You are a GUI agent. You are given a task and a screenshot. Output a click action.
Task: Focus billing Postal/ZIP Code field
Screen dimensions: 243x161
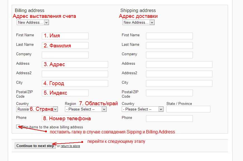65,93
